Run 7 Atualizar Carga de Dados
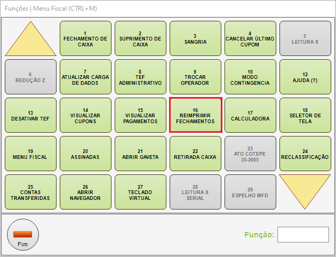 pyautogui.click(x=85, y=77)
